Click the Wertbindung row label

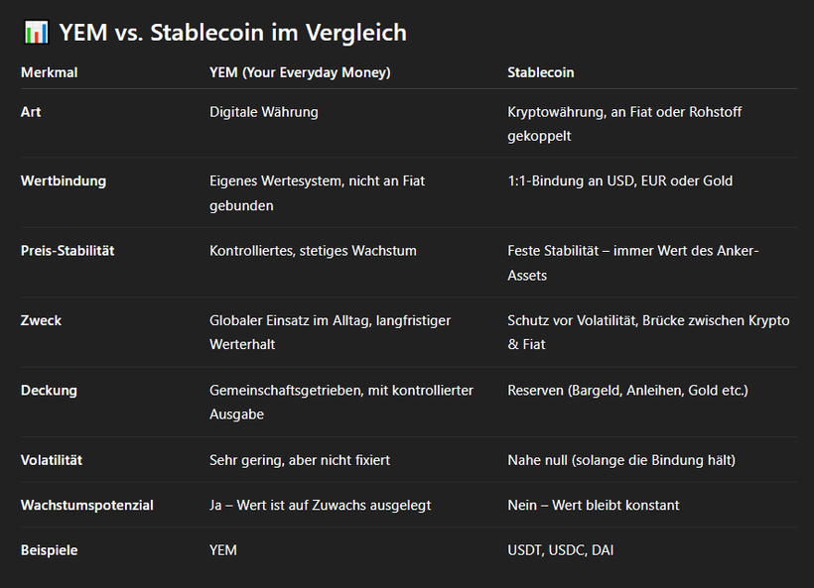(64, 181)
